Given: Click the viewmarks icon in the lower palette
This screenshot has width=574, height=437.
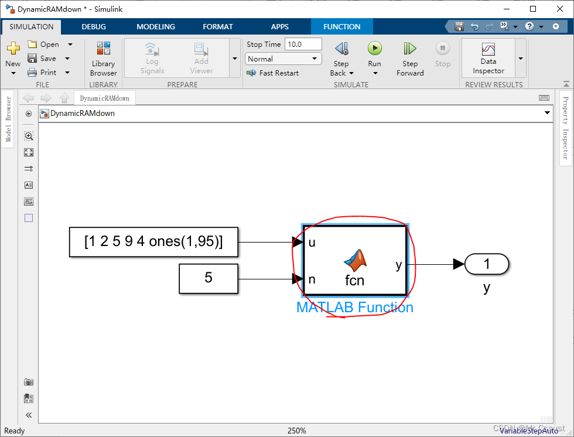Looking at the screenshot, I should pyautogui.click(x=29, y=398).
